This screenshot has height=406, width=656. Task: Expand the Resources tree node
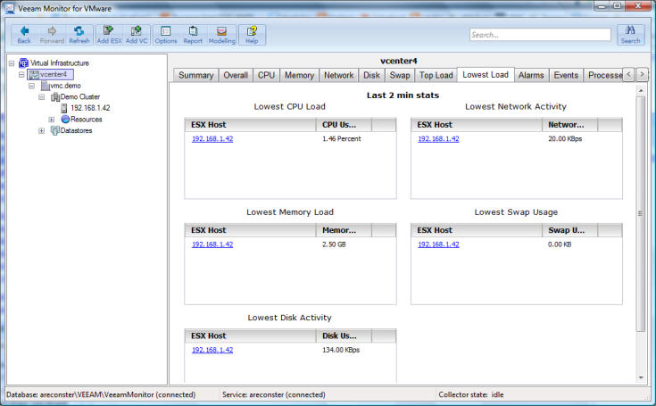52,120
